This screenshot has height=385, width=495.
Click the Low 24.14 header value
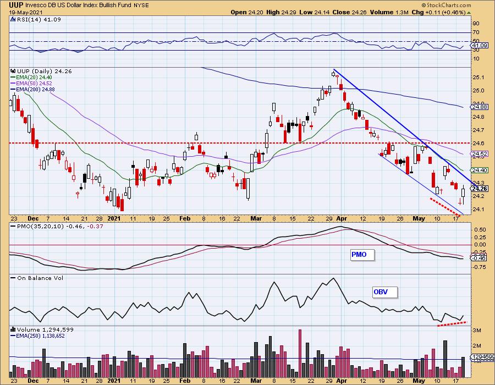(x=315, y=12)
